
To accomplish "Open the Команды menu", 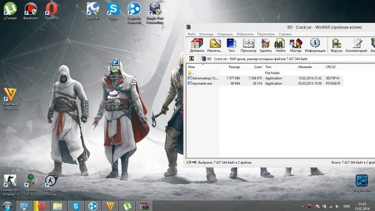I will click(x=206, y=34).
